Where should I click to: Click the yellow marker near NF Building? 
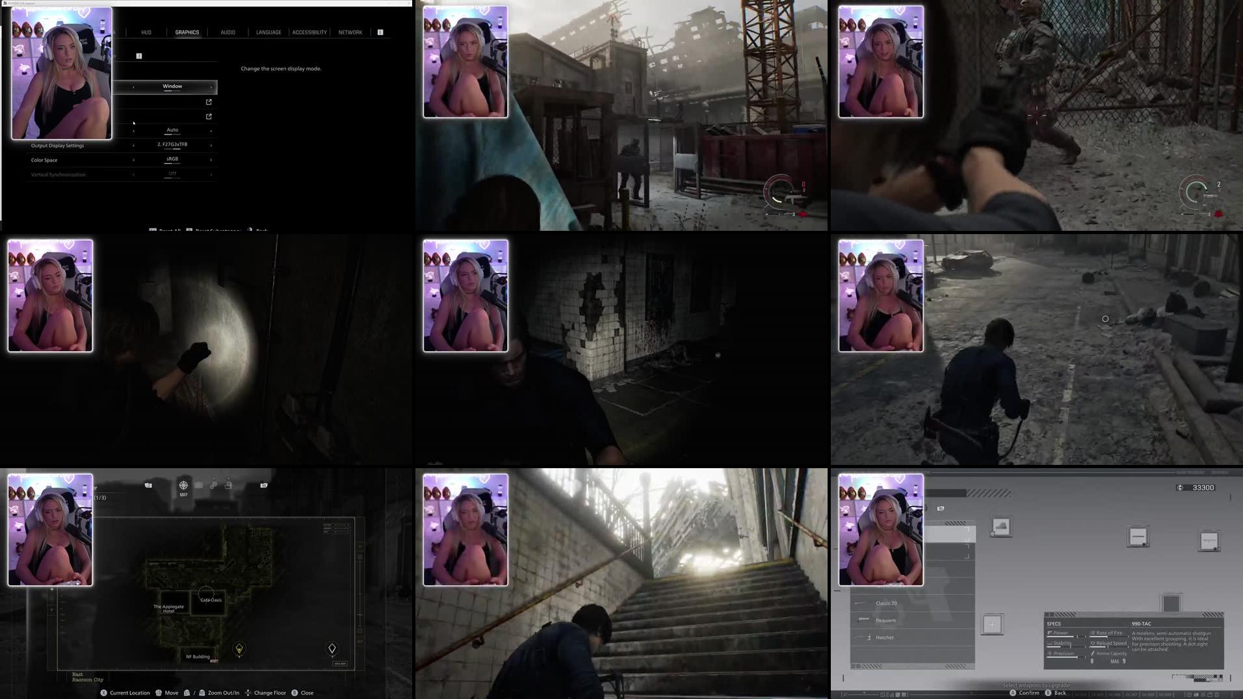(241, 648)
